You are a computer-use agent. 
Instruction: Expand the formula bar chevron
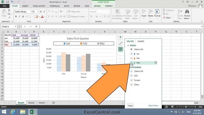(x=202, y=27)
